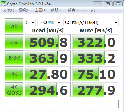Screen dimensions: 124x112
Task: Run all benchmarks with the All button
Action: point(14,26)
